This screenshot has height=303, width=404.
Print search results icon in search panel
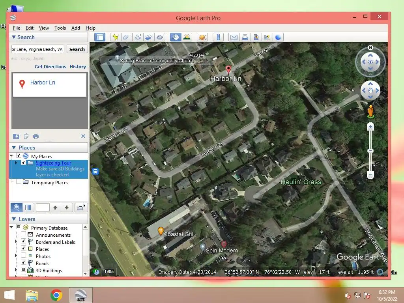point(36,136)
